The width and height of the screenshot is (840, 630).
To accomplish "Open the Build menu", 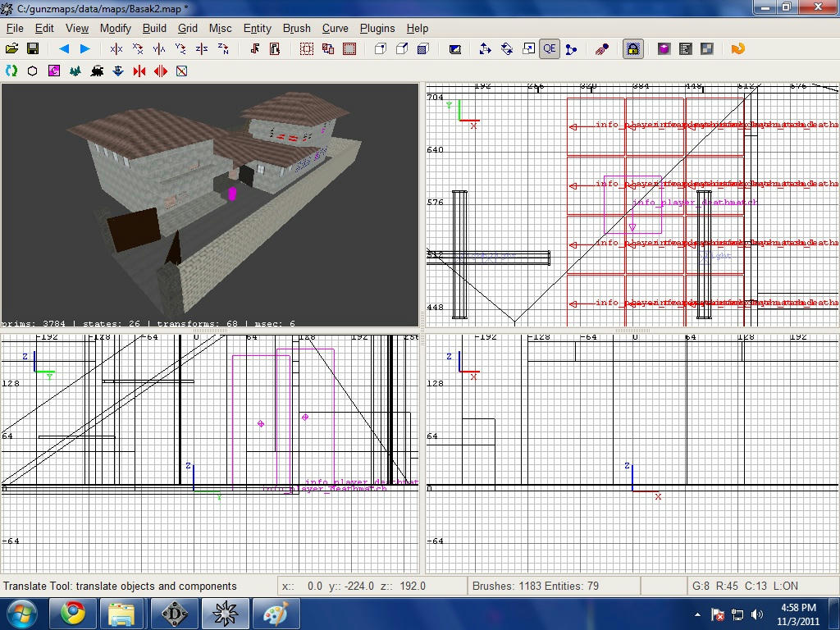I will click(x=154, y=28).
